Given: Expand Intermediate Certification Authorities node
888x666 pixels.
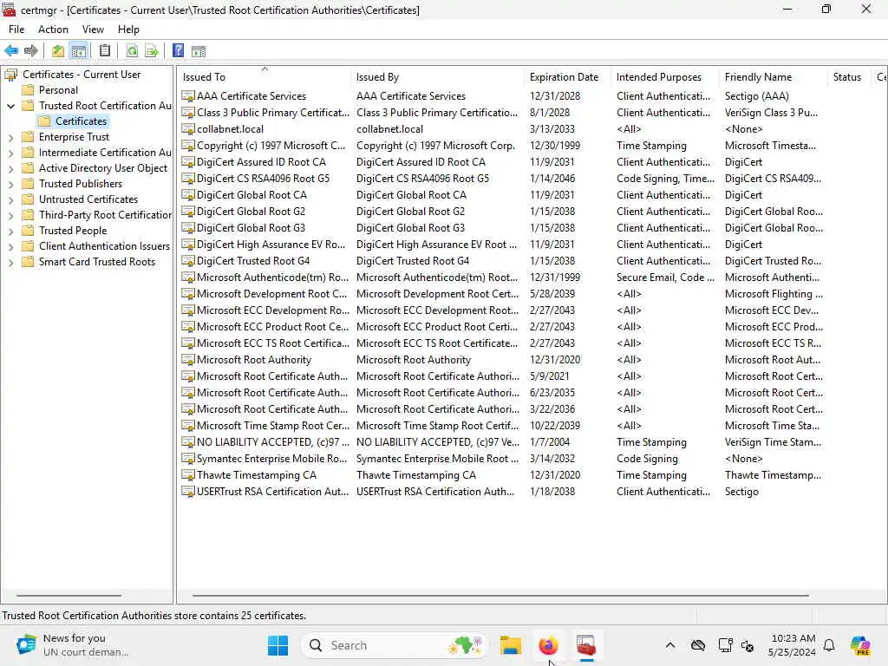Looking at the screenshot, I should (x=10, y=153).
